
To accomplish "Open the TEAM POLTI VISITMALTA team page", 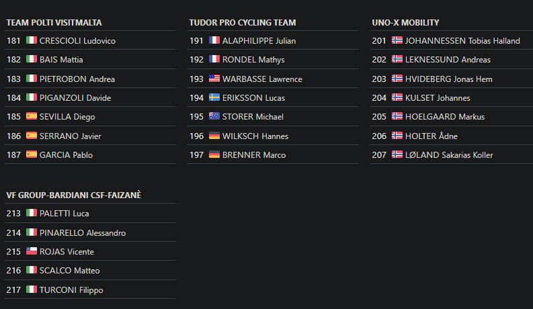I will pyautogui.click(x=50, y=22).
